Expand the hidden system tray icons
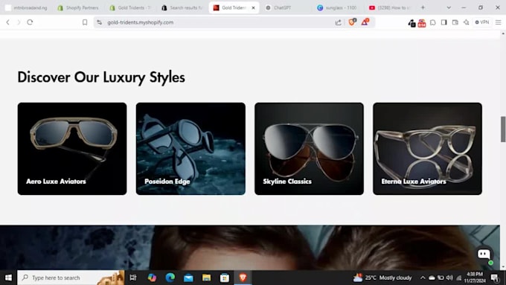Image resolution: width=506 pixels, height=285 pixels. coord(423,278)
